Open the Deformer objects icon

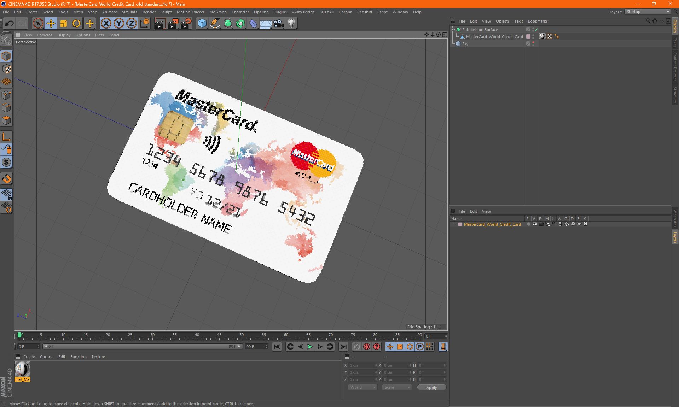pos(253,24)
